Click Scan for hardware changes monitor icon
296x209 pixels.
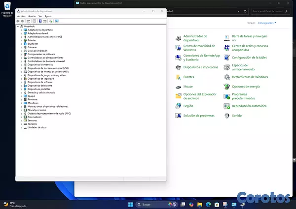[x=57, y=21]
